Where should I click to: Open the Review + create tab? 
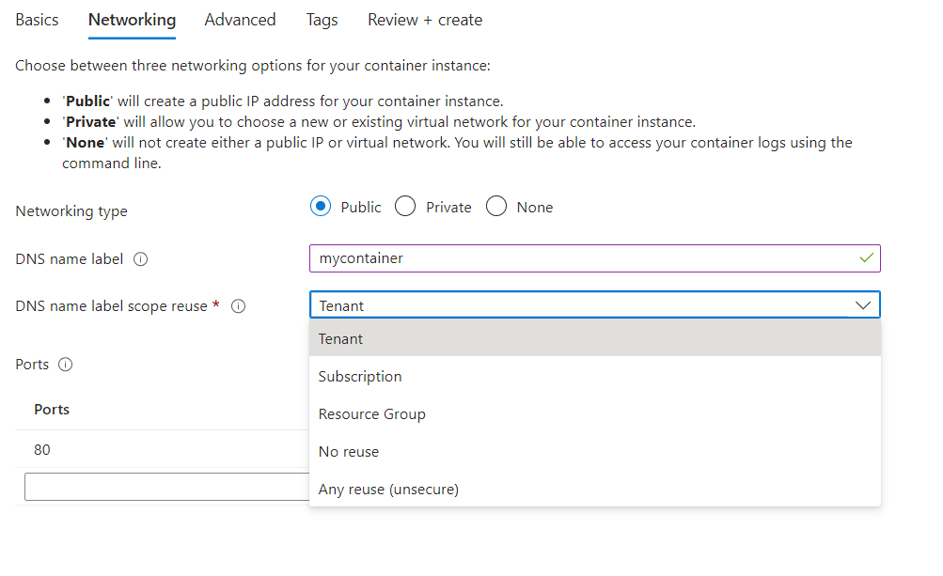[425, 20]
